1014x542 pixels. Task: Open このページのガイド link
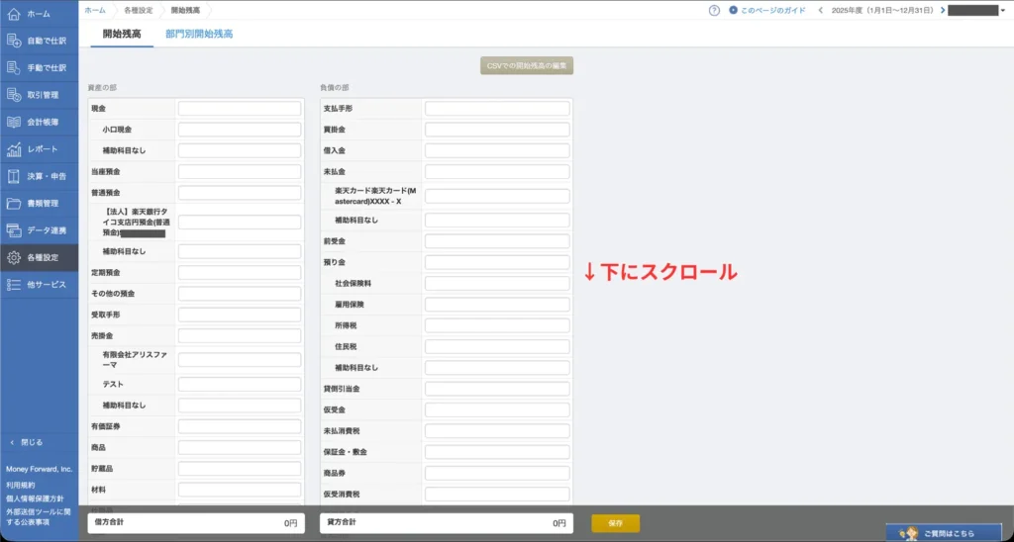[x=767, y=10]
